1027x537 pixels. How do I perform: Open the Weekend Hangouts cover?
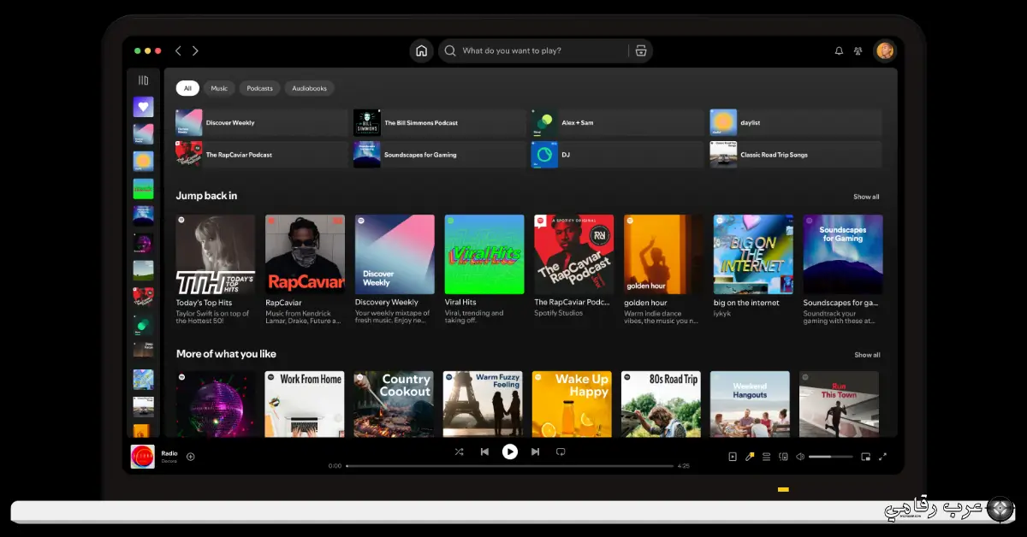click(x=750, y=404)
